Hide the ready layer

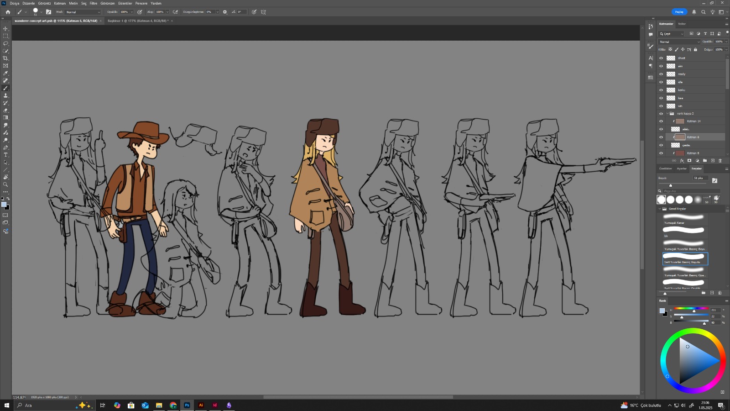pos(661,74)
